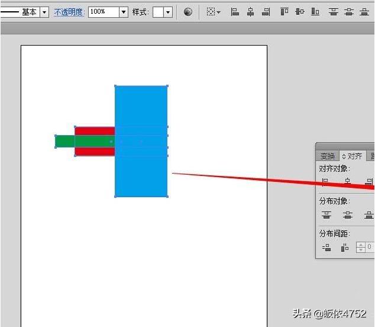Click vertical align bottom icon in top toolbar
This screenshot has width=375, height=327.
click(315, 11)
